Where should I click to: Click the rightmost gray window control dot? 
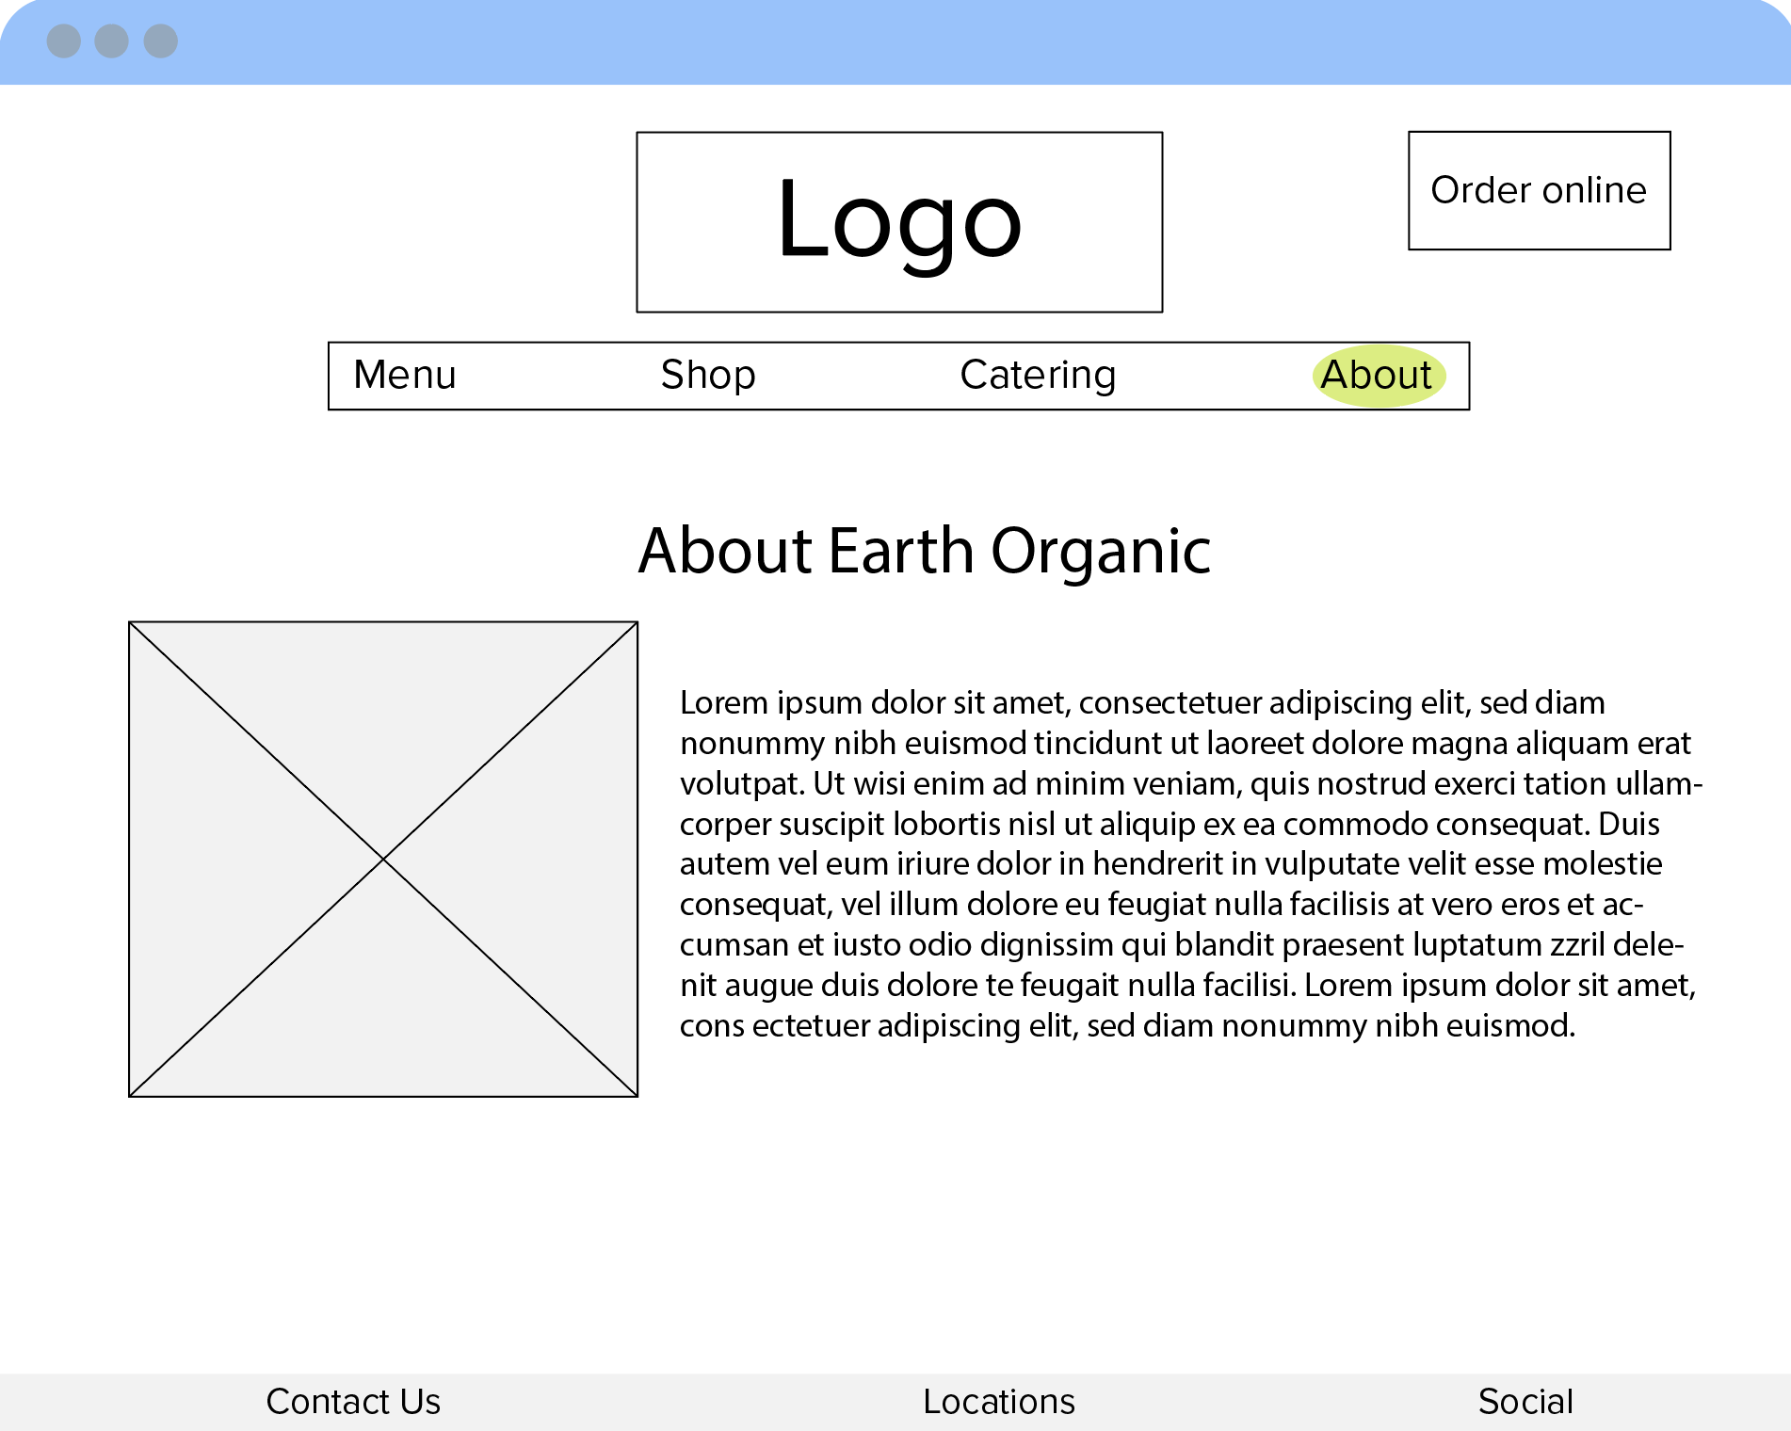[161, 41]
